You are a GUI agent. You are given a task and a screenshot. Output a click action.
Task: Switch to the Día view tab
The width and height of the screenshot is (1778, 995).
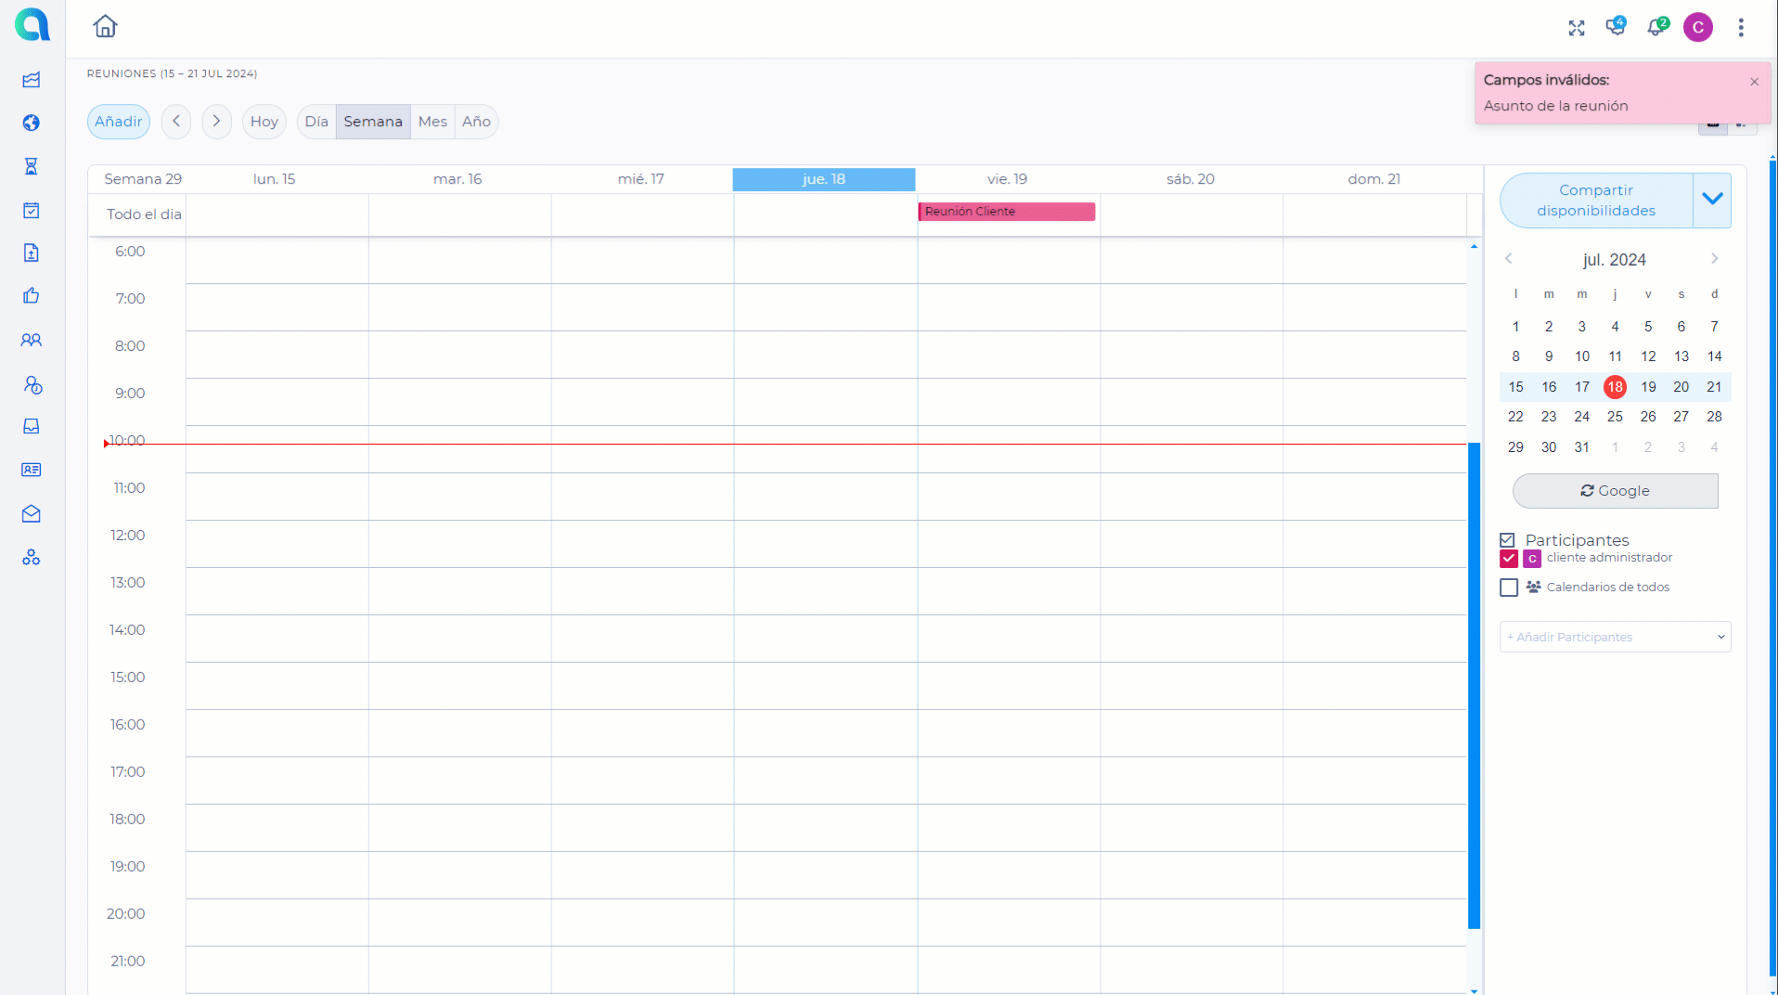click(316, 122)
